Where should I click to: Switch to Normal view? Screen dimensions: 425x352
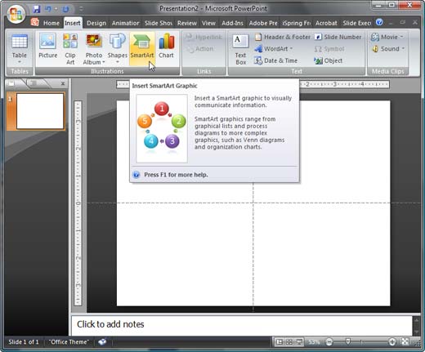coord(280,342)
